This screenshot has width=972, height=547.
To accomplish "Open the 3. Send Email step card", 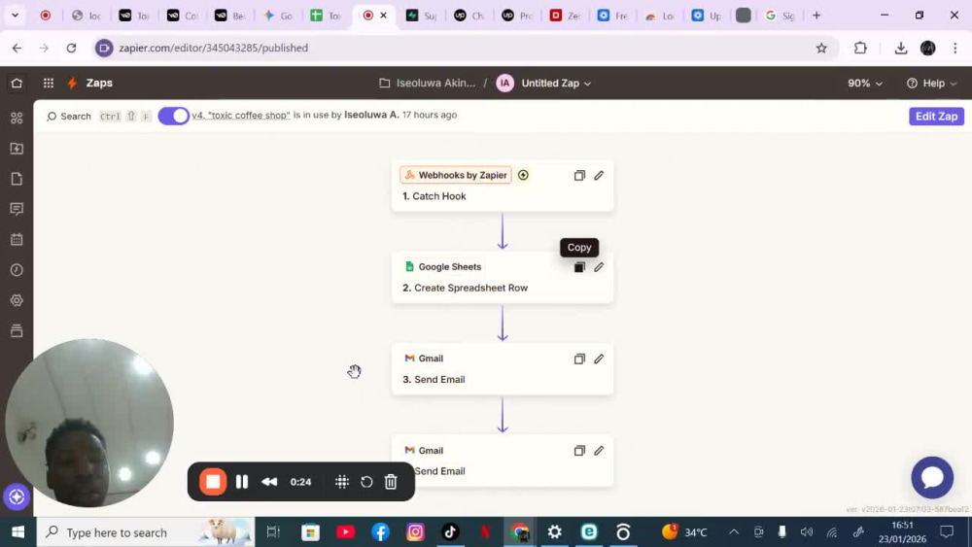I will pyautogui.click(x=503, y=369).
